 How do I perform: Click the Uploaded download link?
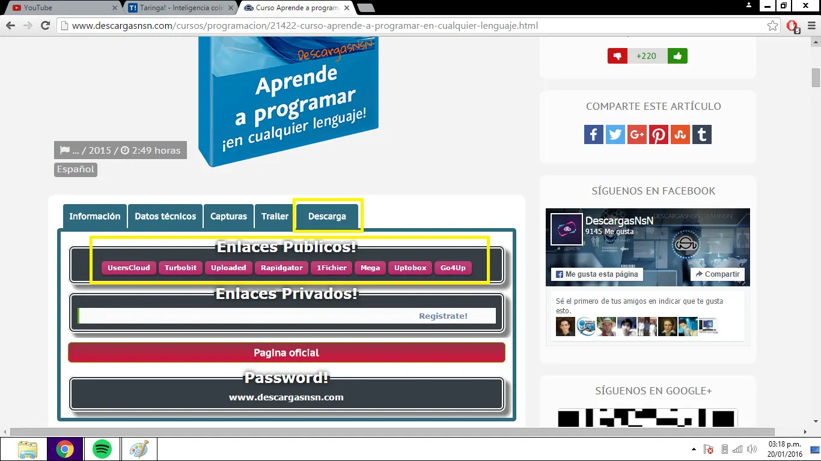click(228, 268)
